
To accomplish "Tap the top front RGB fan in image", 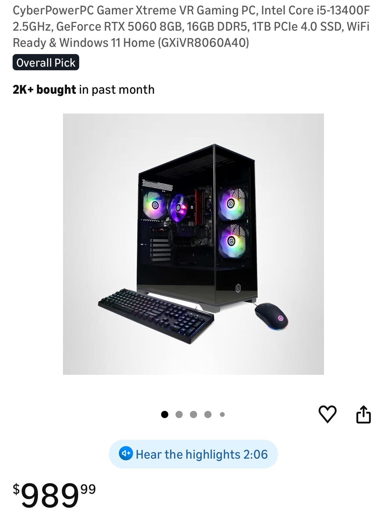I will coord(232,204).
